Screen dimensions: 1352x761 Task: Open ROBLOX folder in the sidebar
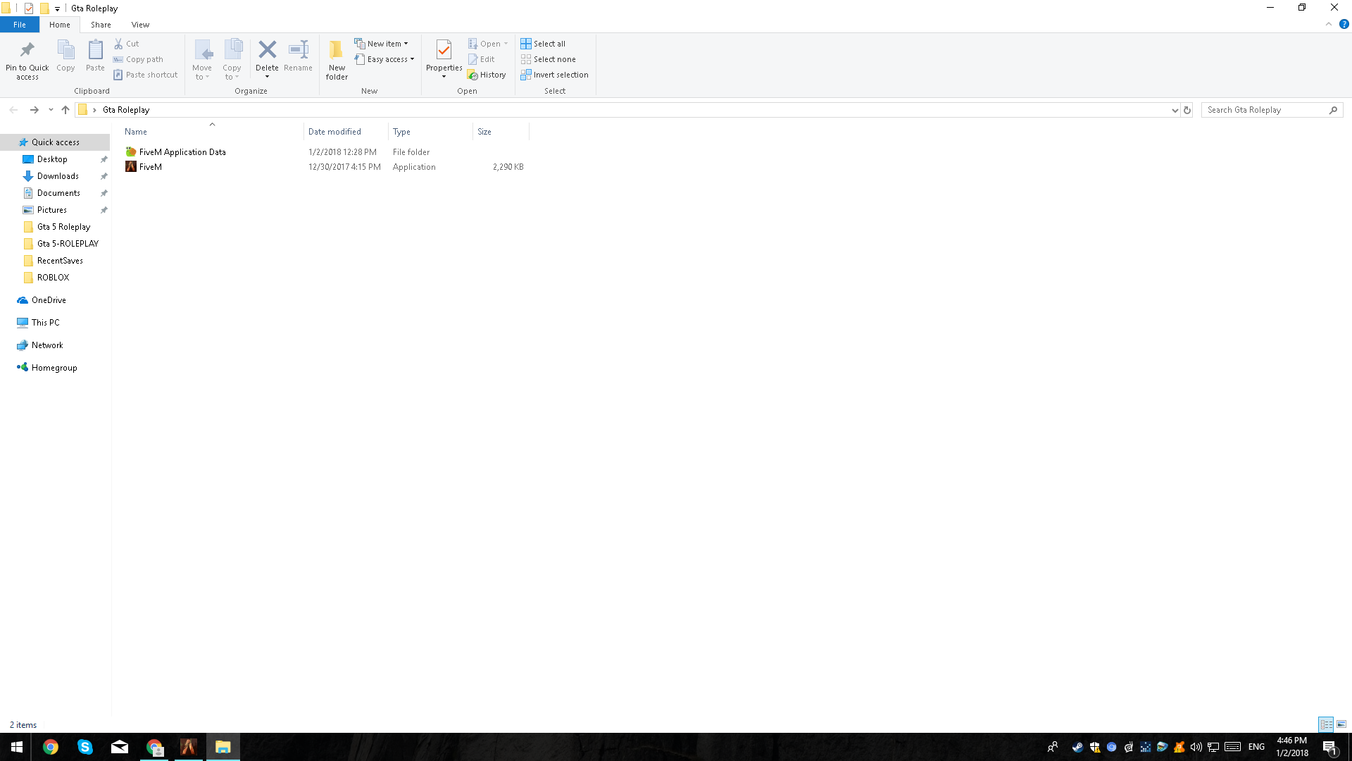(53, 278)
